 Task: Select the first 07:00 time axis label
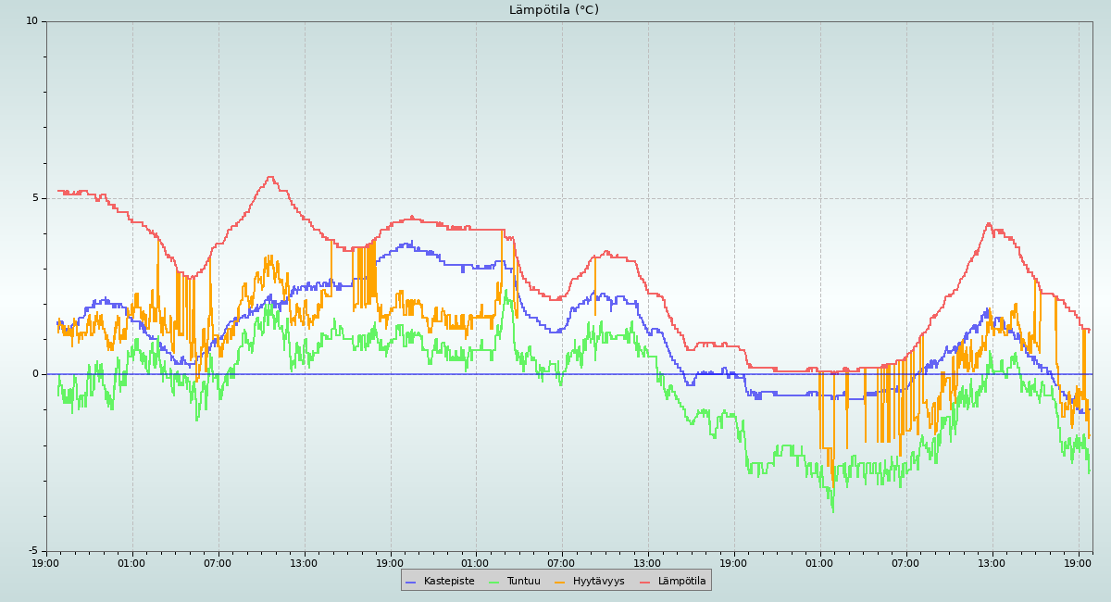(218, 563)
